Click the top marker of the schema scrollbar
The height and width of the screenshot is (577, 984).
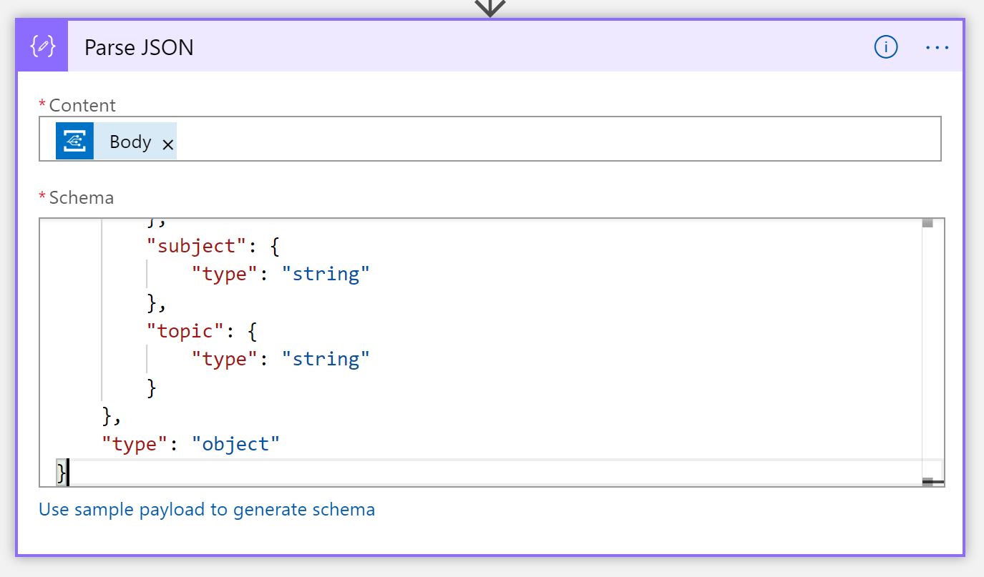(x=927, y=223)
